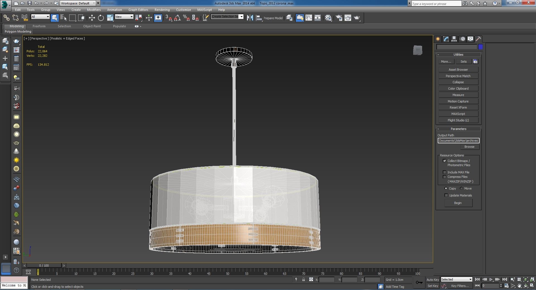536x290 pixels.
Task: Open the selection filter 'All' dropdown
Action: pyautogui.click(x=40, y=17)
